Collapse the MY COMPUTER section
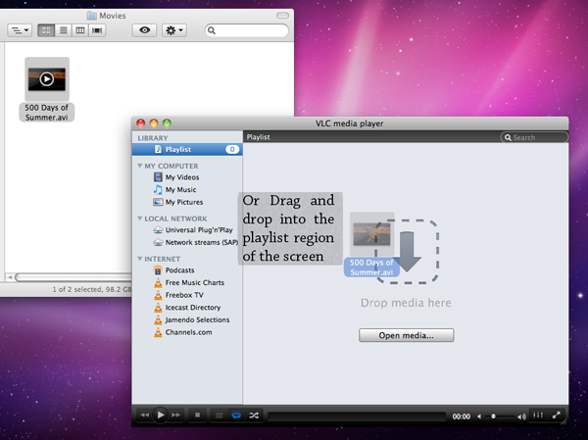Screen dimensions: 588x440 140,167
